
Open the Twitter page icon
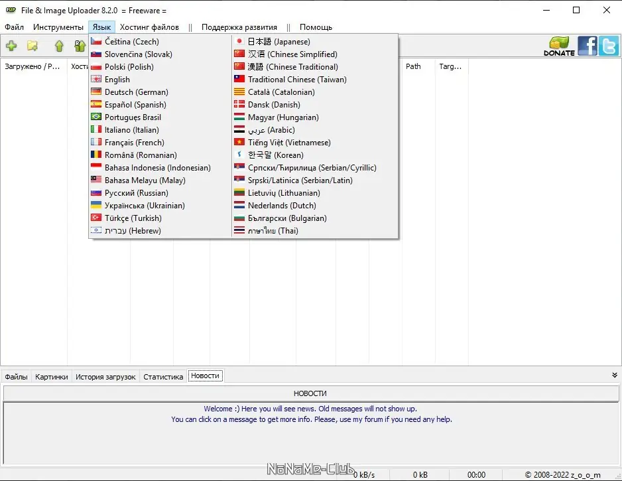pyautogui.click(x=608, y=46)
